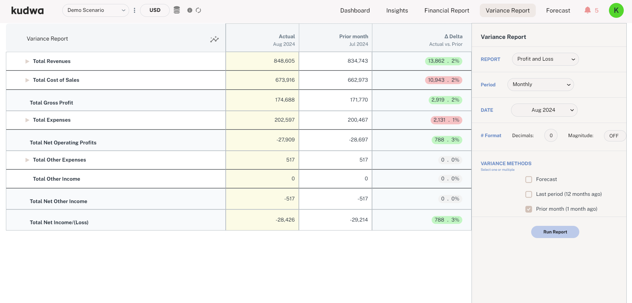
Task: Open the Demo Scenario dropdown
Action: pos(96,10)
